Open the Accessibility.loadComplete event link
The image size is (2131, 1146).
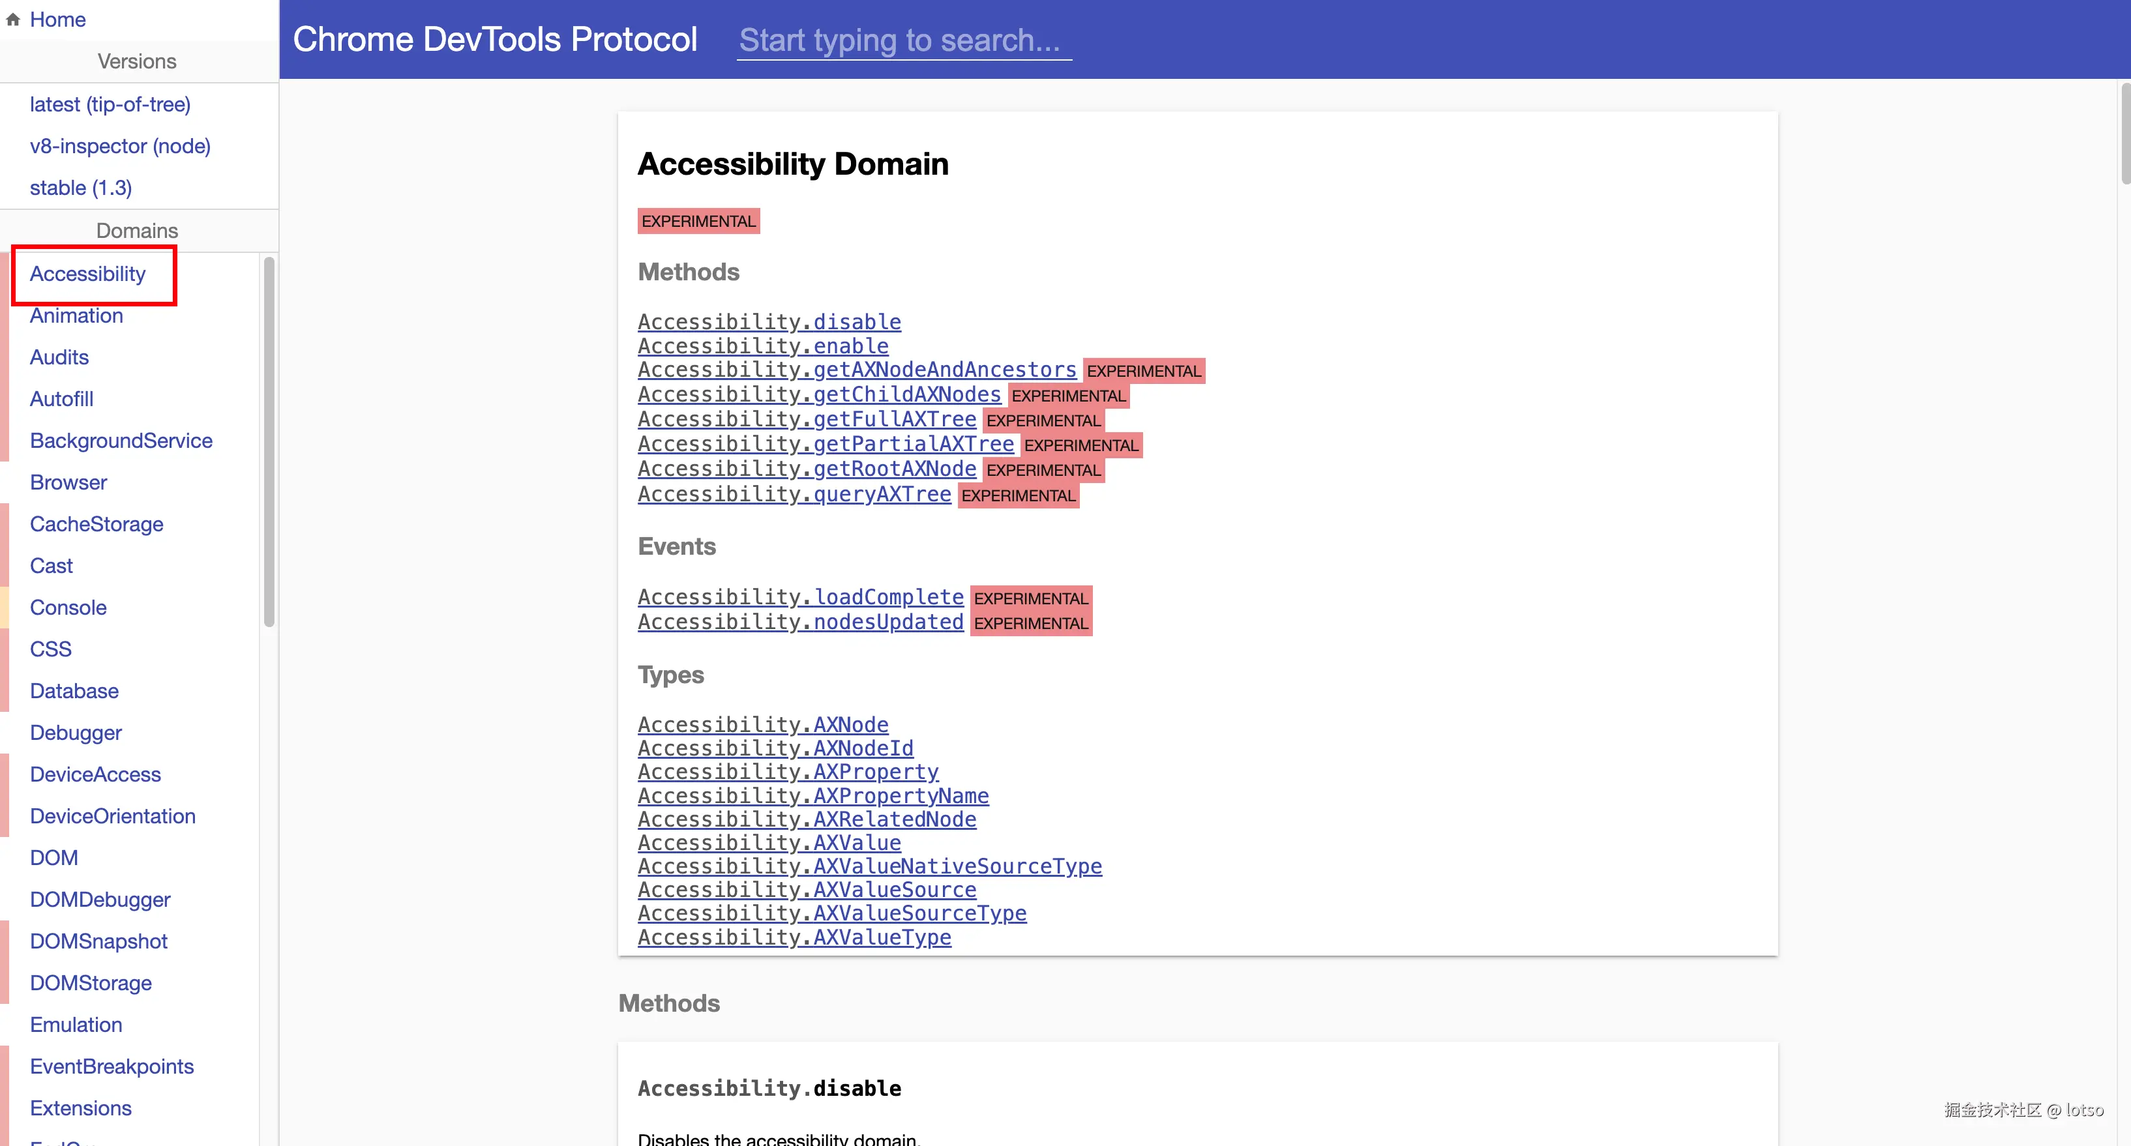(800, 597)
